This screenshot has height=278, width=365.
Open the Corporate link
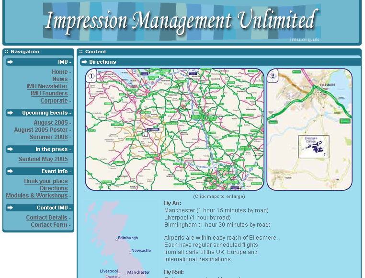tap(54, 101)
